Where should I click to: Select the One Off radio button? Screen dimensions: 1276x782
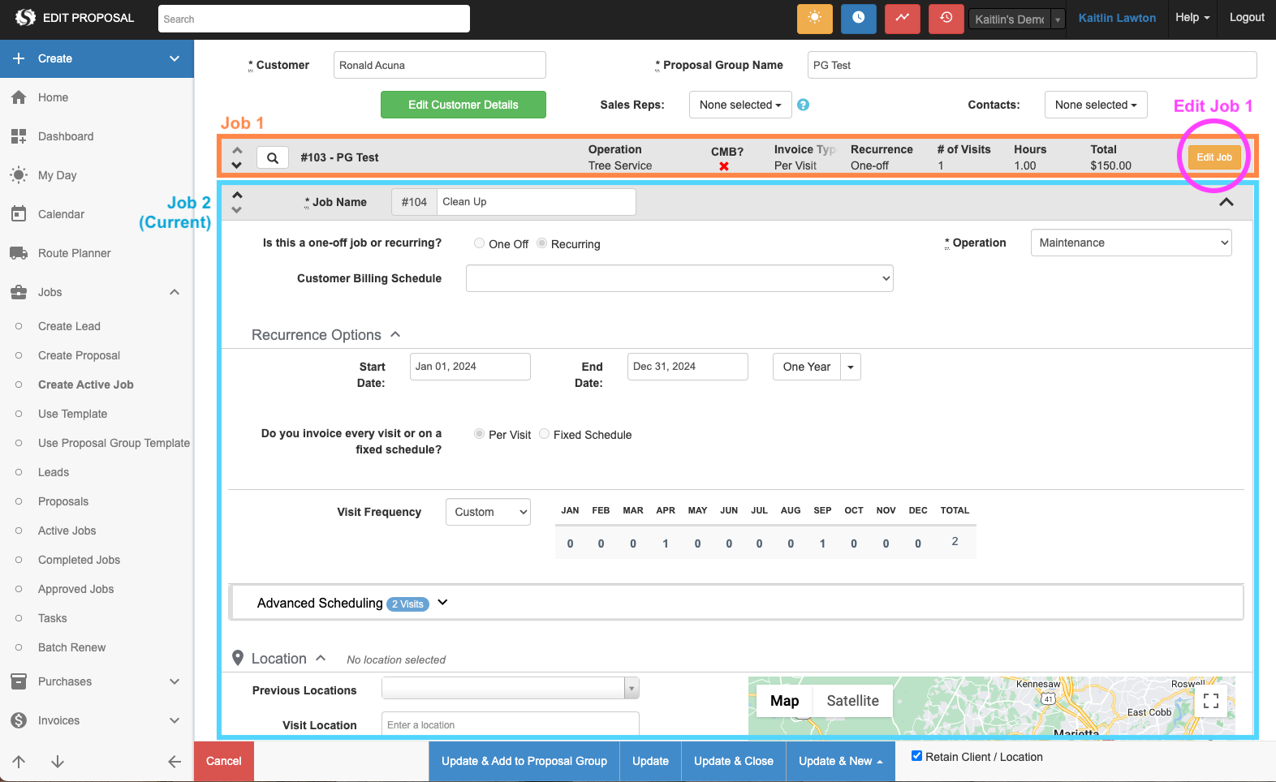click(480, 243)
